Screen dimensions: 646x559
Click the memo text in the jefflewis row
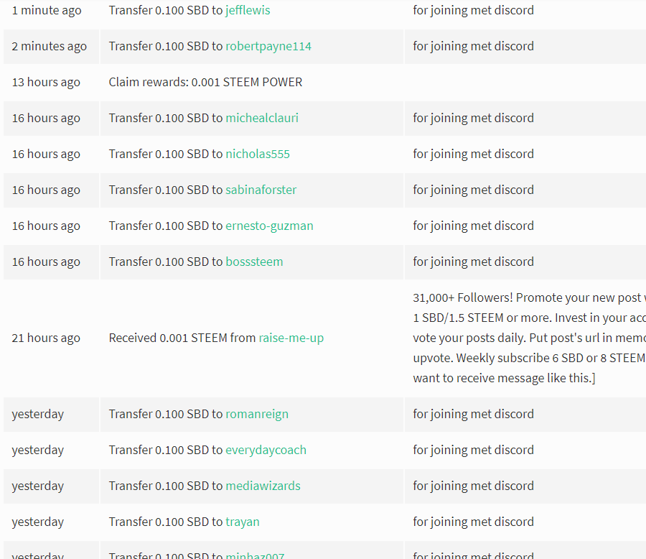point(473,10)
